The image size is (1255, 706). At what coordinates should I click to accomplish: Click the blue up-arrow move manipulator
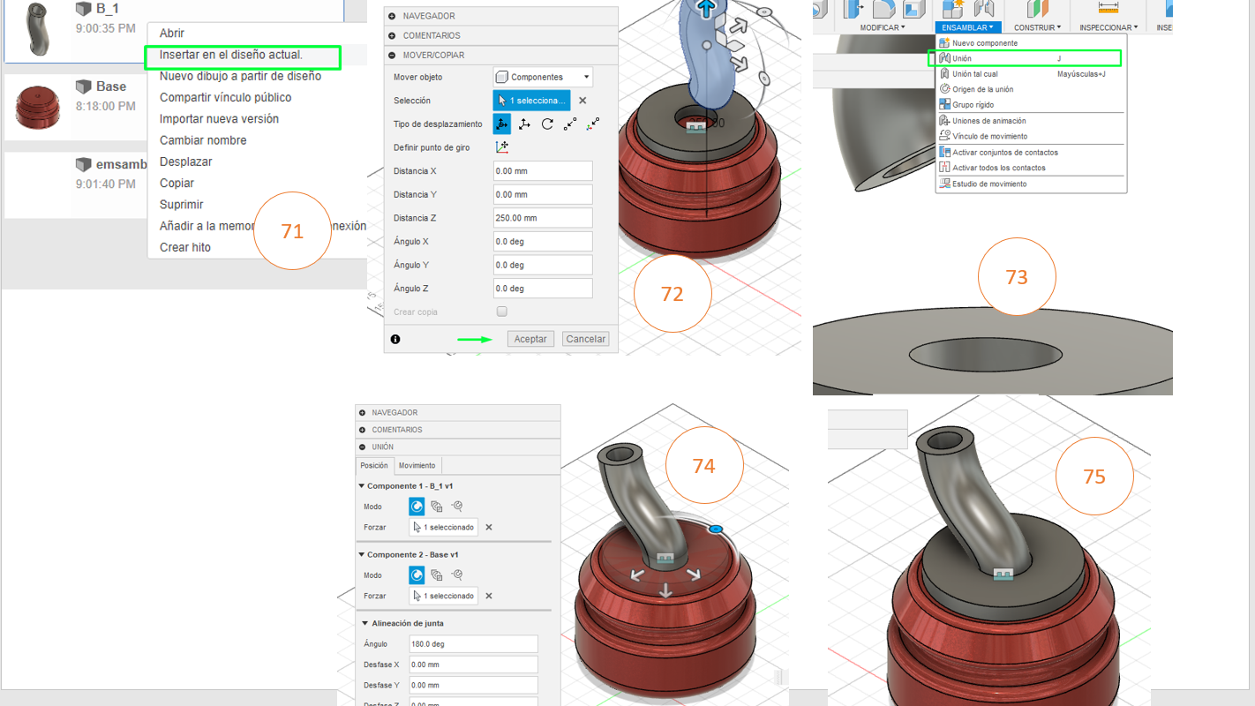pyautogui.click(x=705, y=9)
